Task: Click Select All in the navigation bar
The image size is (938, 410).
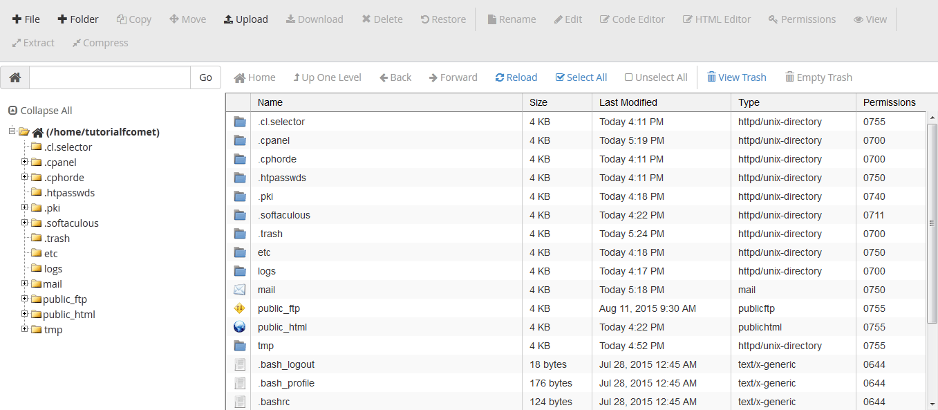Action: pyautogui.click(x=581, y=77)
